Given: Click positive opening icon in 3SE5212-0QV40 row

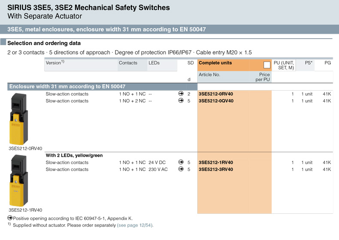Looking at the screenshot, I should 181,101.
